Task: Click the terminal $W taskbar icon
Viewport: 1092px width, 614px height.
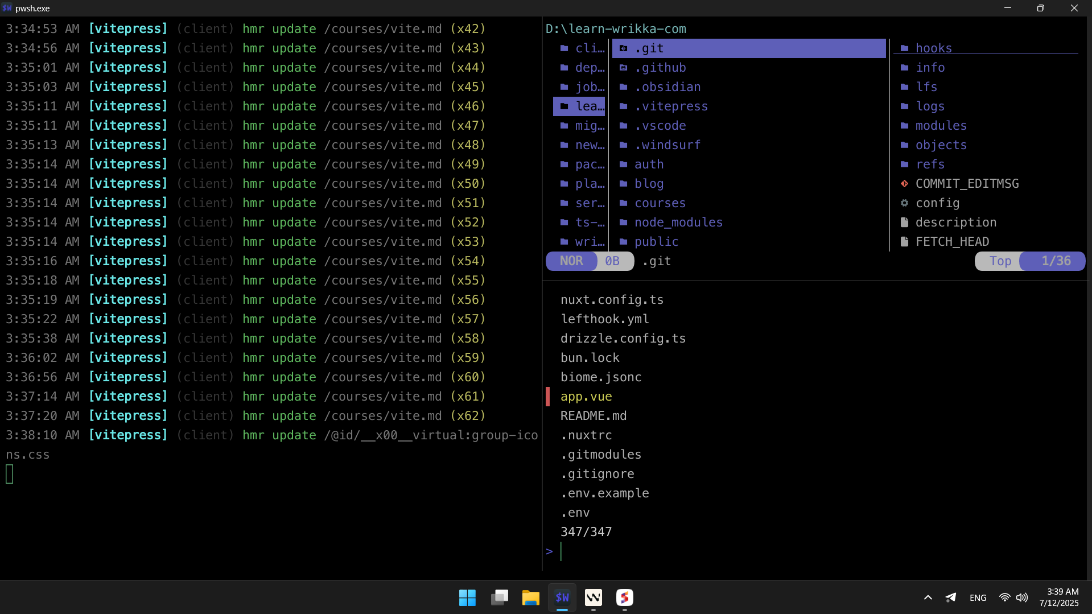Action: tap(562, 597)
